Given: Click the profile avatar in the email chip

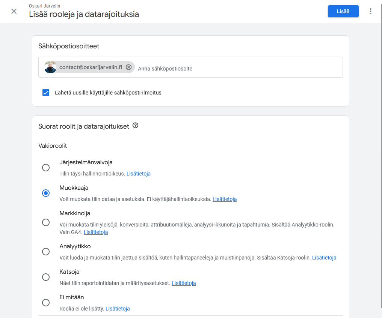Looking at the screenshot, I should (x=50, y=67).
